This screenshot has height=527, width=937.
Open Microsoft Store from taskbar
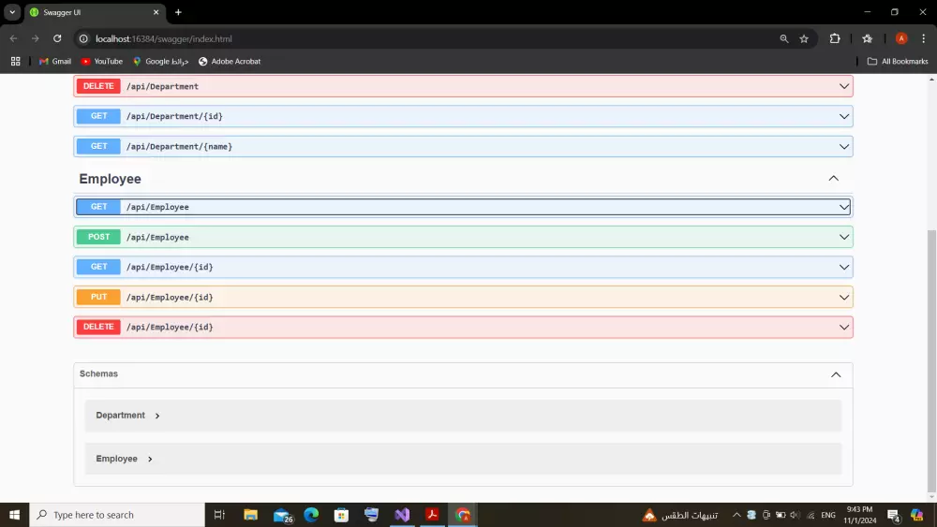coord(341,515)
